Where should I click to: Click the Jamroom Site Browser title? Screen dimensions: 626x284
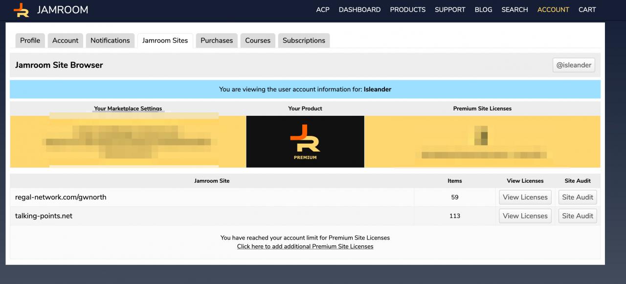click(59, 65)
